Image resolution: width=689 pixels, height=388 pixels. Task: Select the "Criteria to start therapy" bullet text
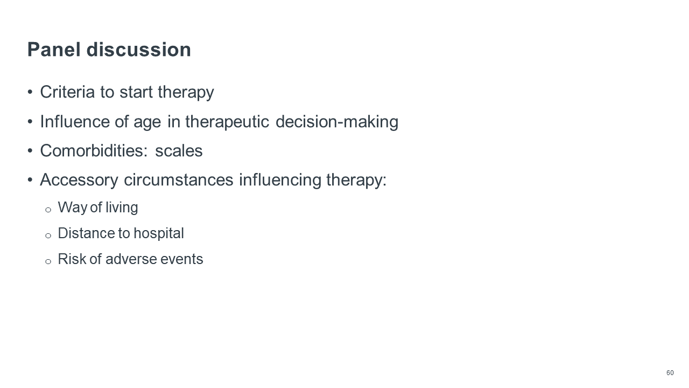click(x=126, y=92)
